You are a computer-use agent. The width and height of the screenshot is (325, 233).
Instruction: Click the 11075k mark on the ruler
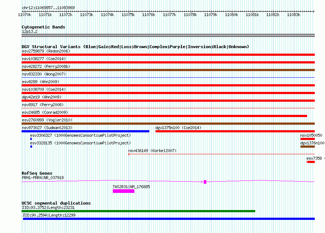(128, 15)
